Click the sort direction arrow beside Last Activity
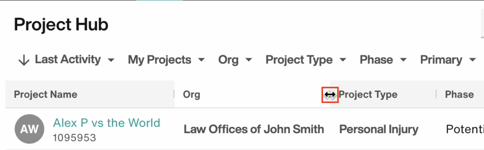 coord(24,60)
